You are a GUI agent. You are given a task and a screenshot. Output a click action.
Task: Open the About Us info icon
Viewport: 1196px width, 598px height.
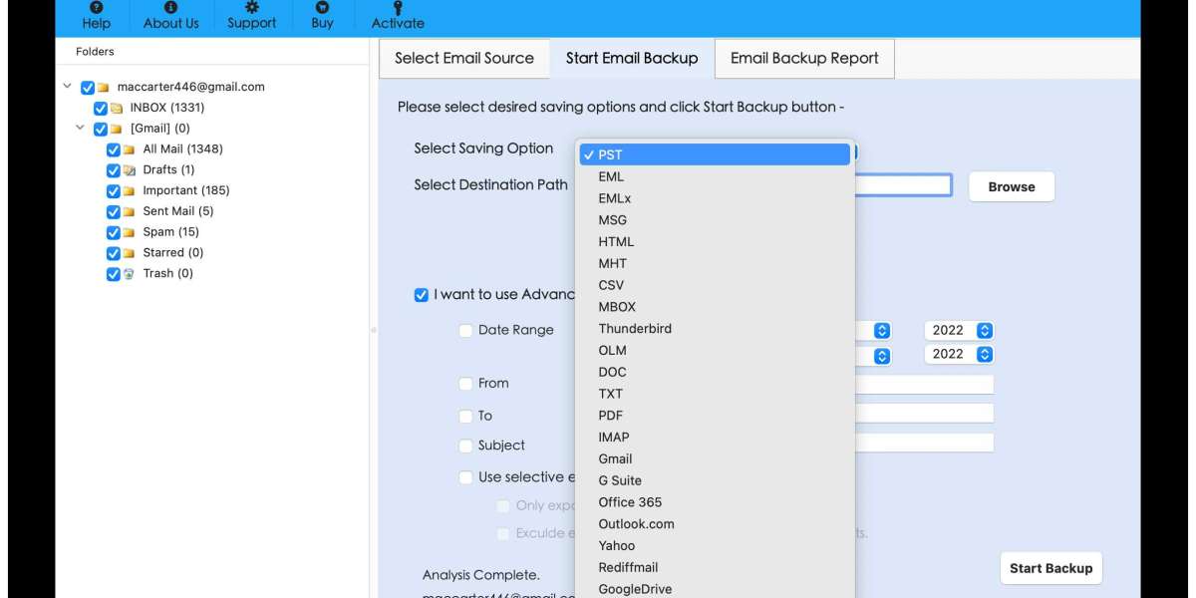(170, 7)
